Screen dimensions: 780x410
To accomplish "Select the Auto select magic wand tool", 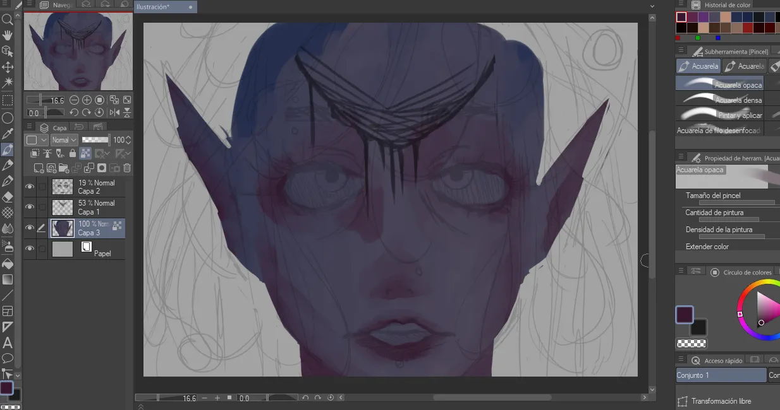I will [8, 83].
